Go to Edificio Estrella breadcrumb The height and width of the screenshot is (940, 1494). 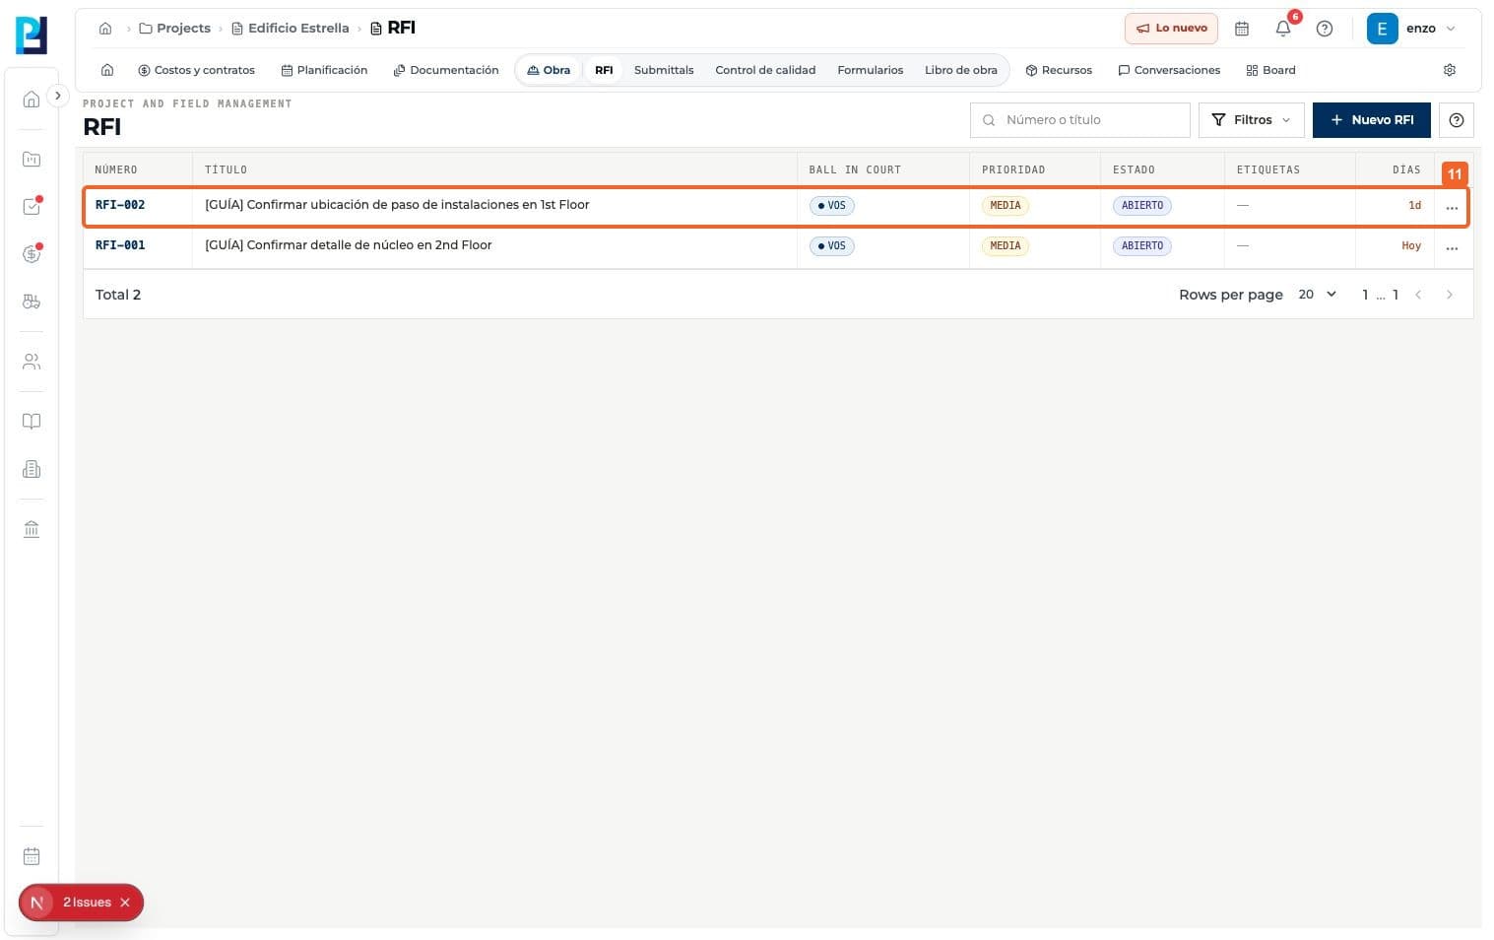pos(291,29)
